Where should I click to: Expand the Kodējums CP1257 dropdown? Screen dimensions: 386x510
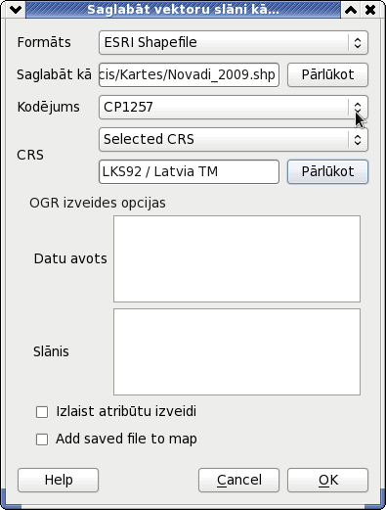pyautogui.click(x=234, y=107)
